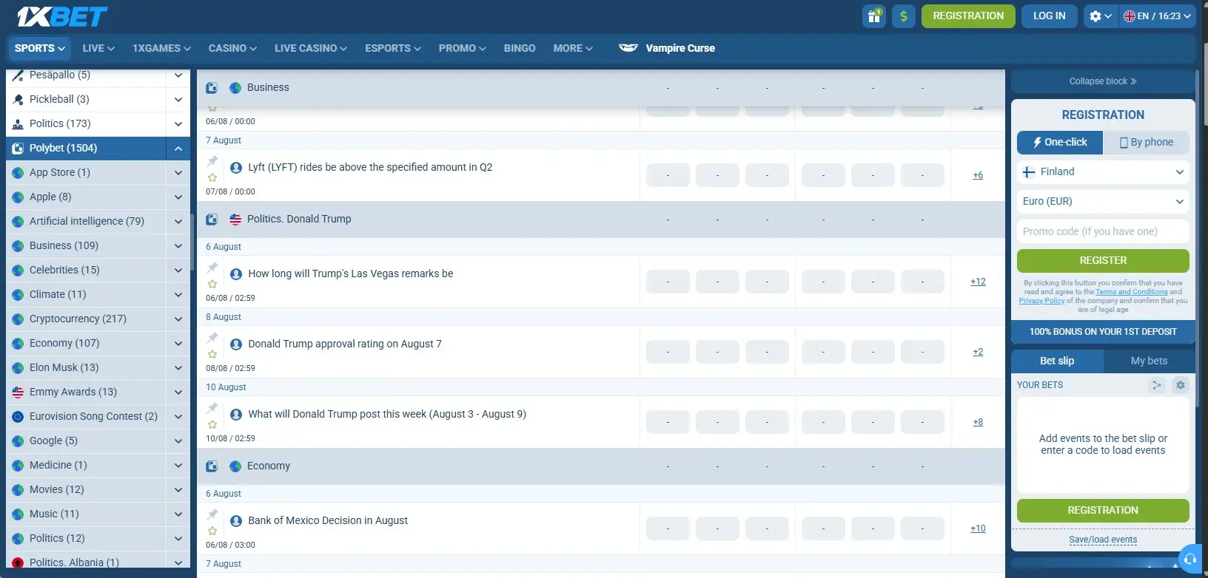
Task: Click the Polybet icon beside Economy header
Action: tap(212, 466)
